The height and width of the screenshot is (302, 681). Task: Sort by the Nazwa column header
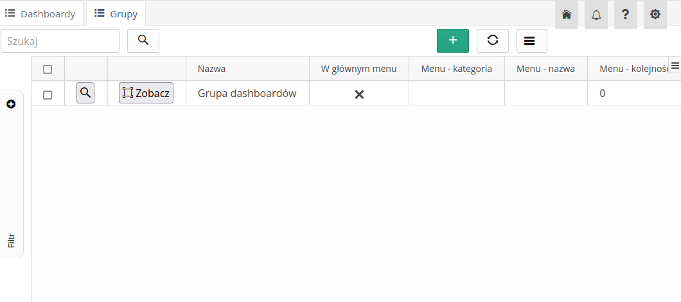[211, 69]
